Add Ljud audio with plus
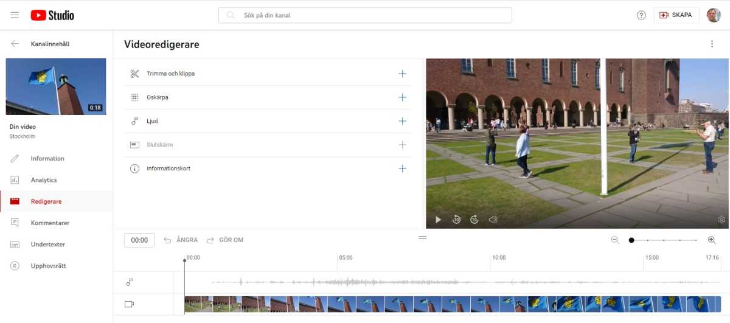 (402, 121)
